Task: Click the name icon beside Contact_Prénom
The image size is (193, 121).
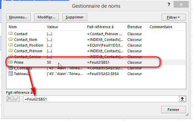Action: tap(10, 51)
